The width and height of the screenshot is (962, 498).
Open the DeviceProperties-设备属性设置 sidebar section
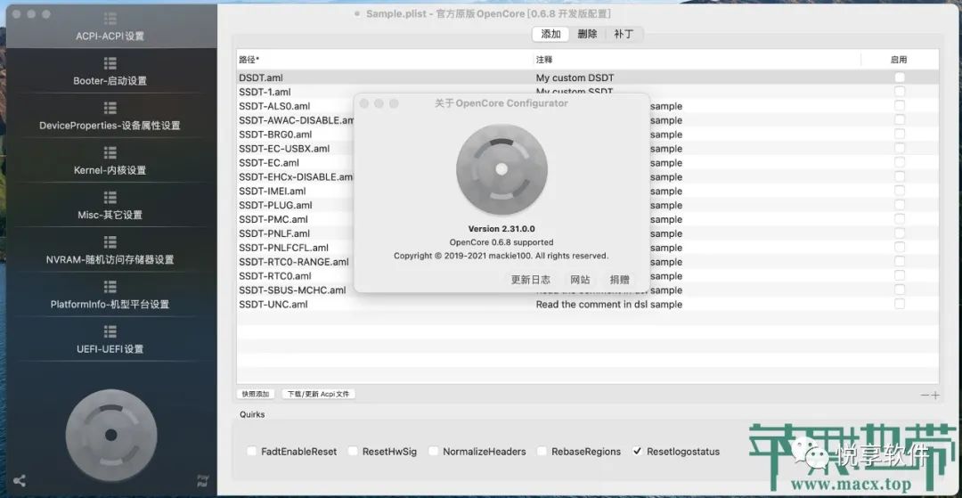(x=110, y=117)
